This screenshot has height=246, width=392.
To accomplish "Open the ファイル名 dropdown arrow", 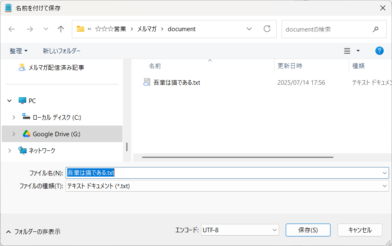I will point(385,173).
